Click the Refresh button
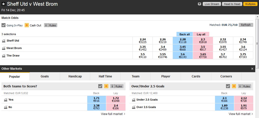 tap(246, 25)
